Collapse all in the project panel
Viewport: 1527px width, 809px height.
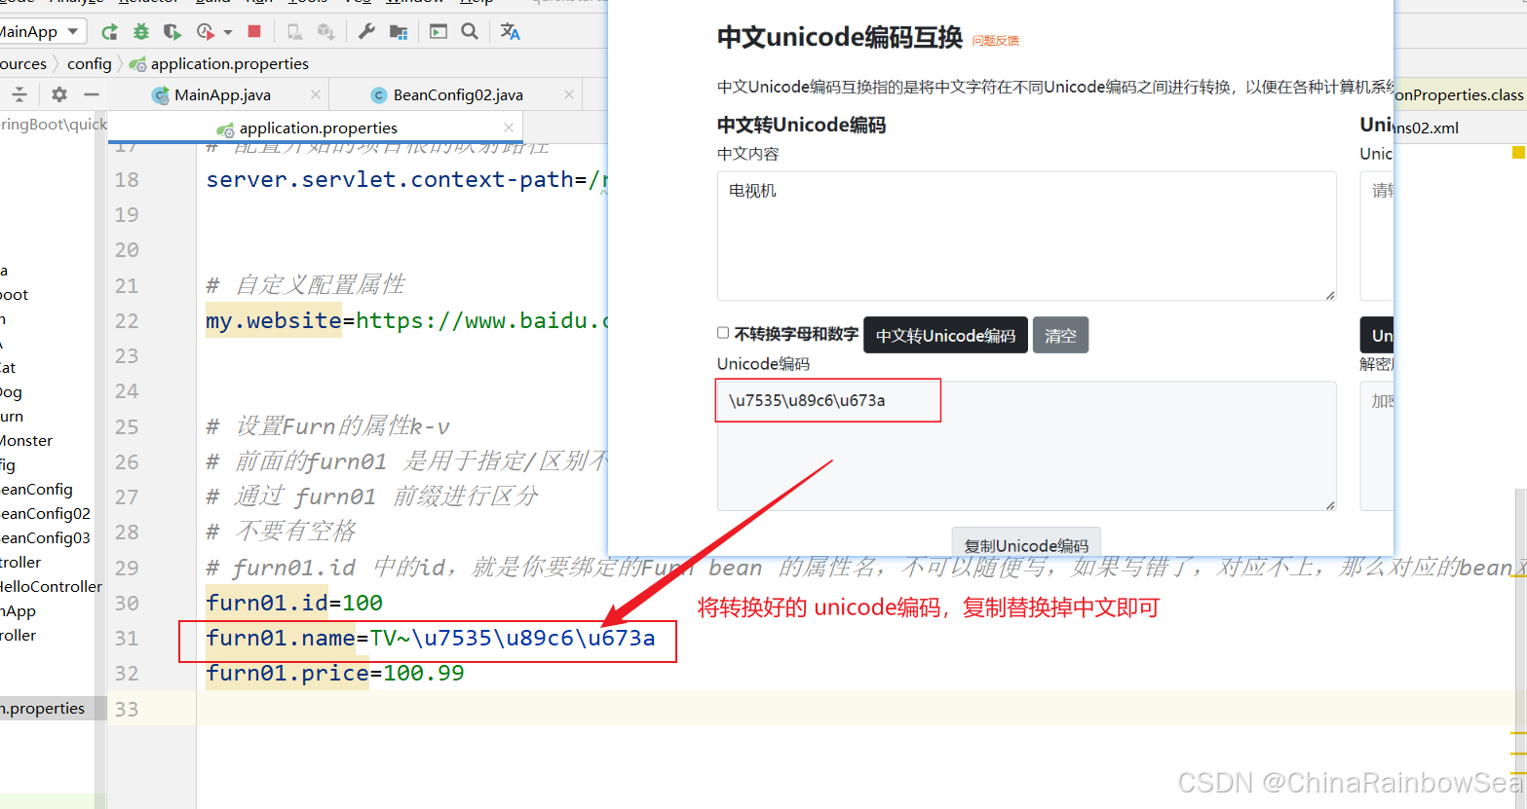click(x=19, y=94)
